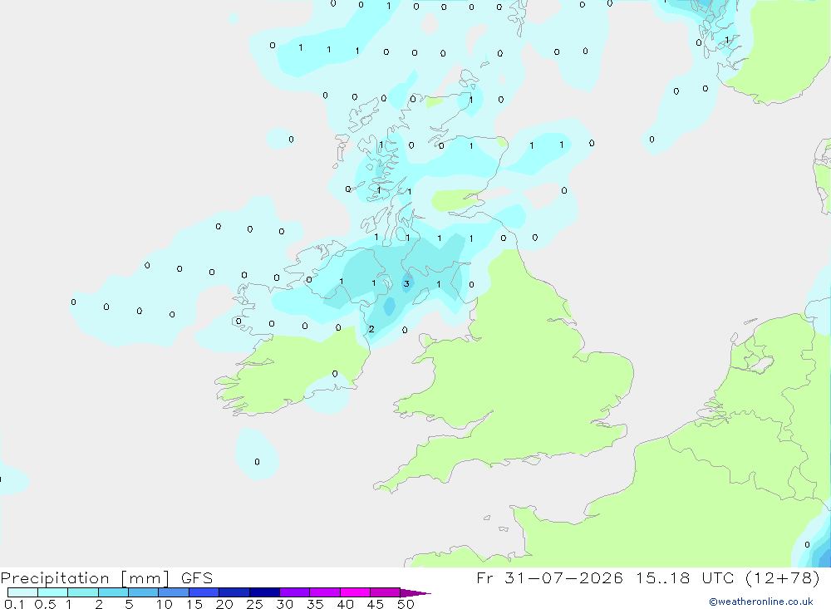Click the 'Fr' weekday abbreviation
Viewport: 831px width, 609px height.
click(x=484, y=577)
